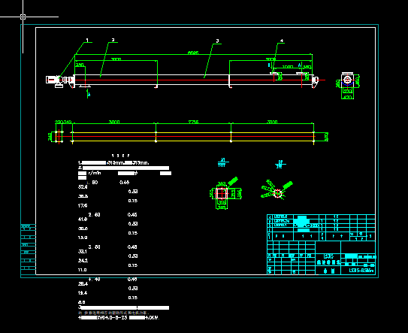Click the first 0.46 fill coefficient value

coord(125,183)
